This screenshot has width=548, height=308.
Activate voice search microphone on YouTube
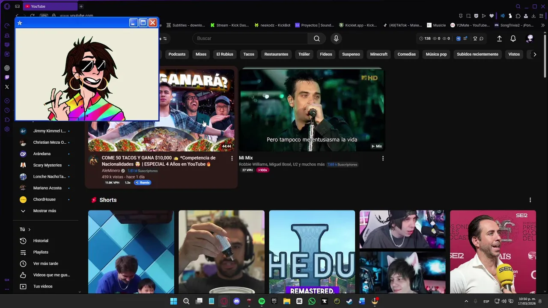tap(336, 38)
